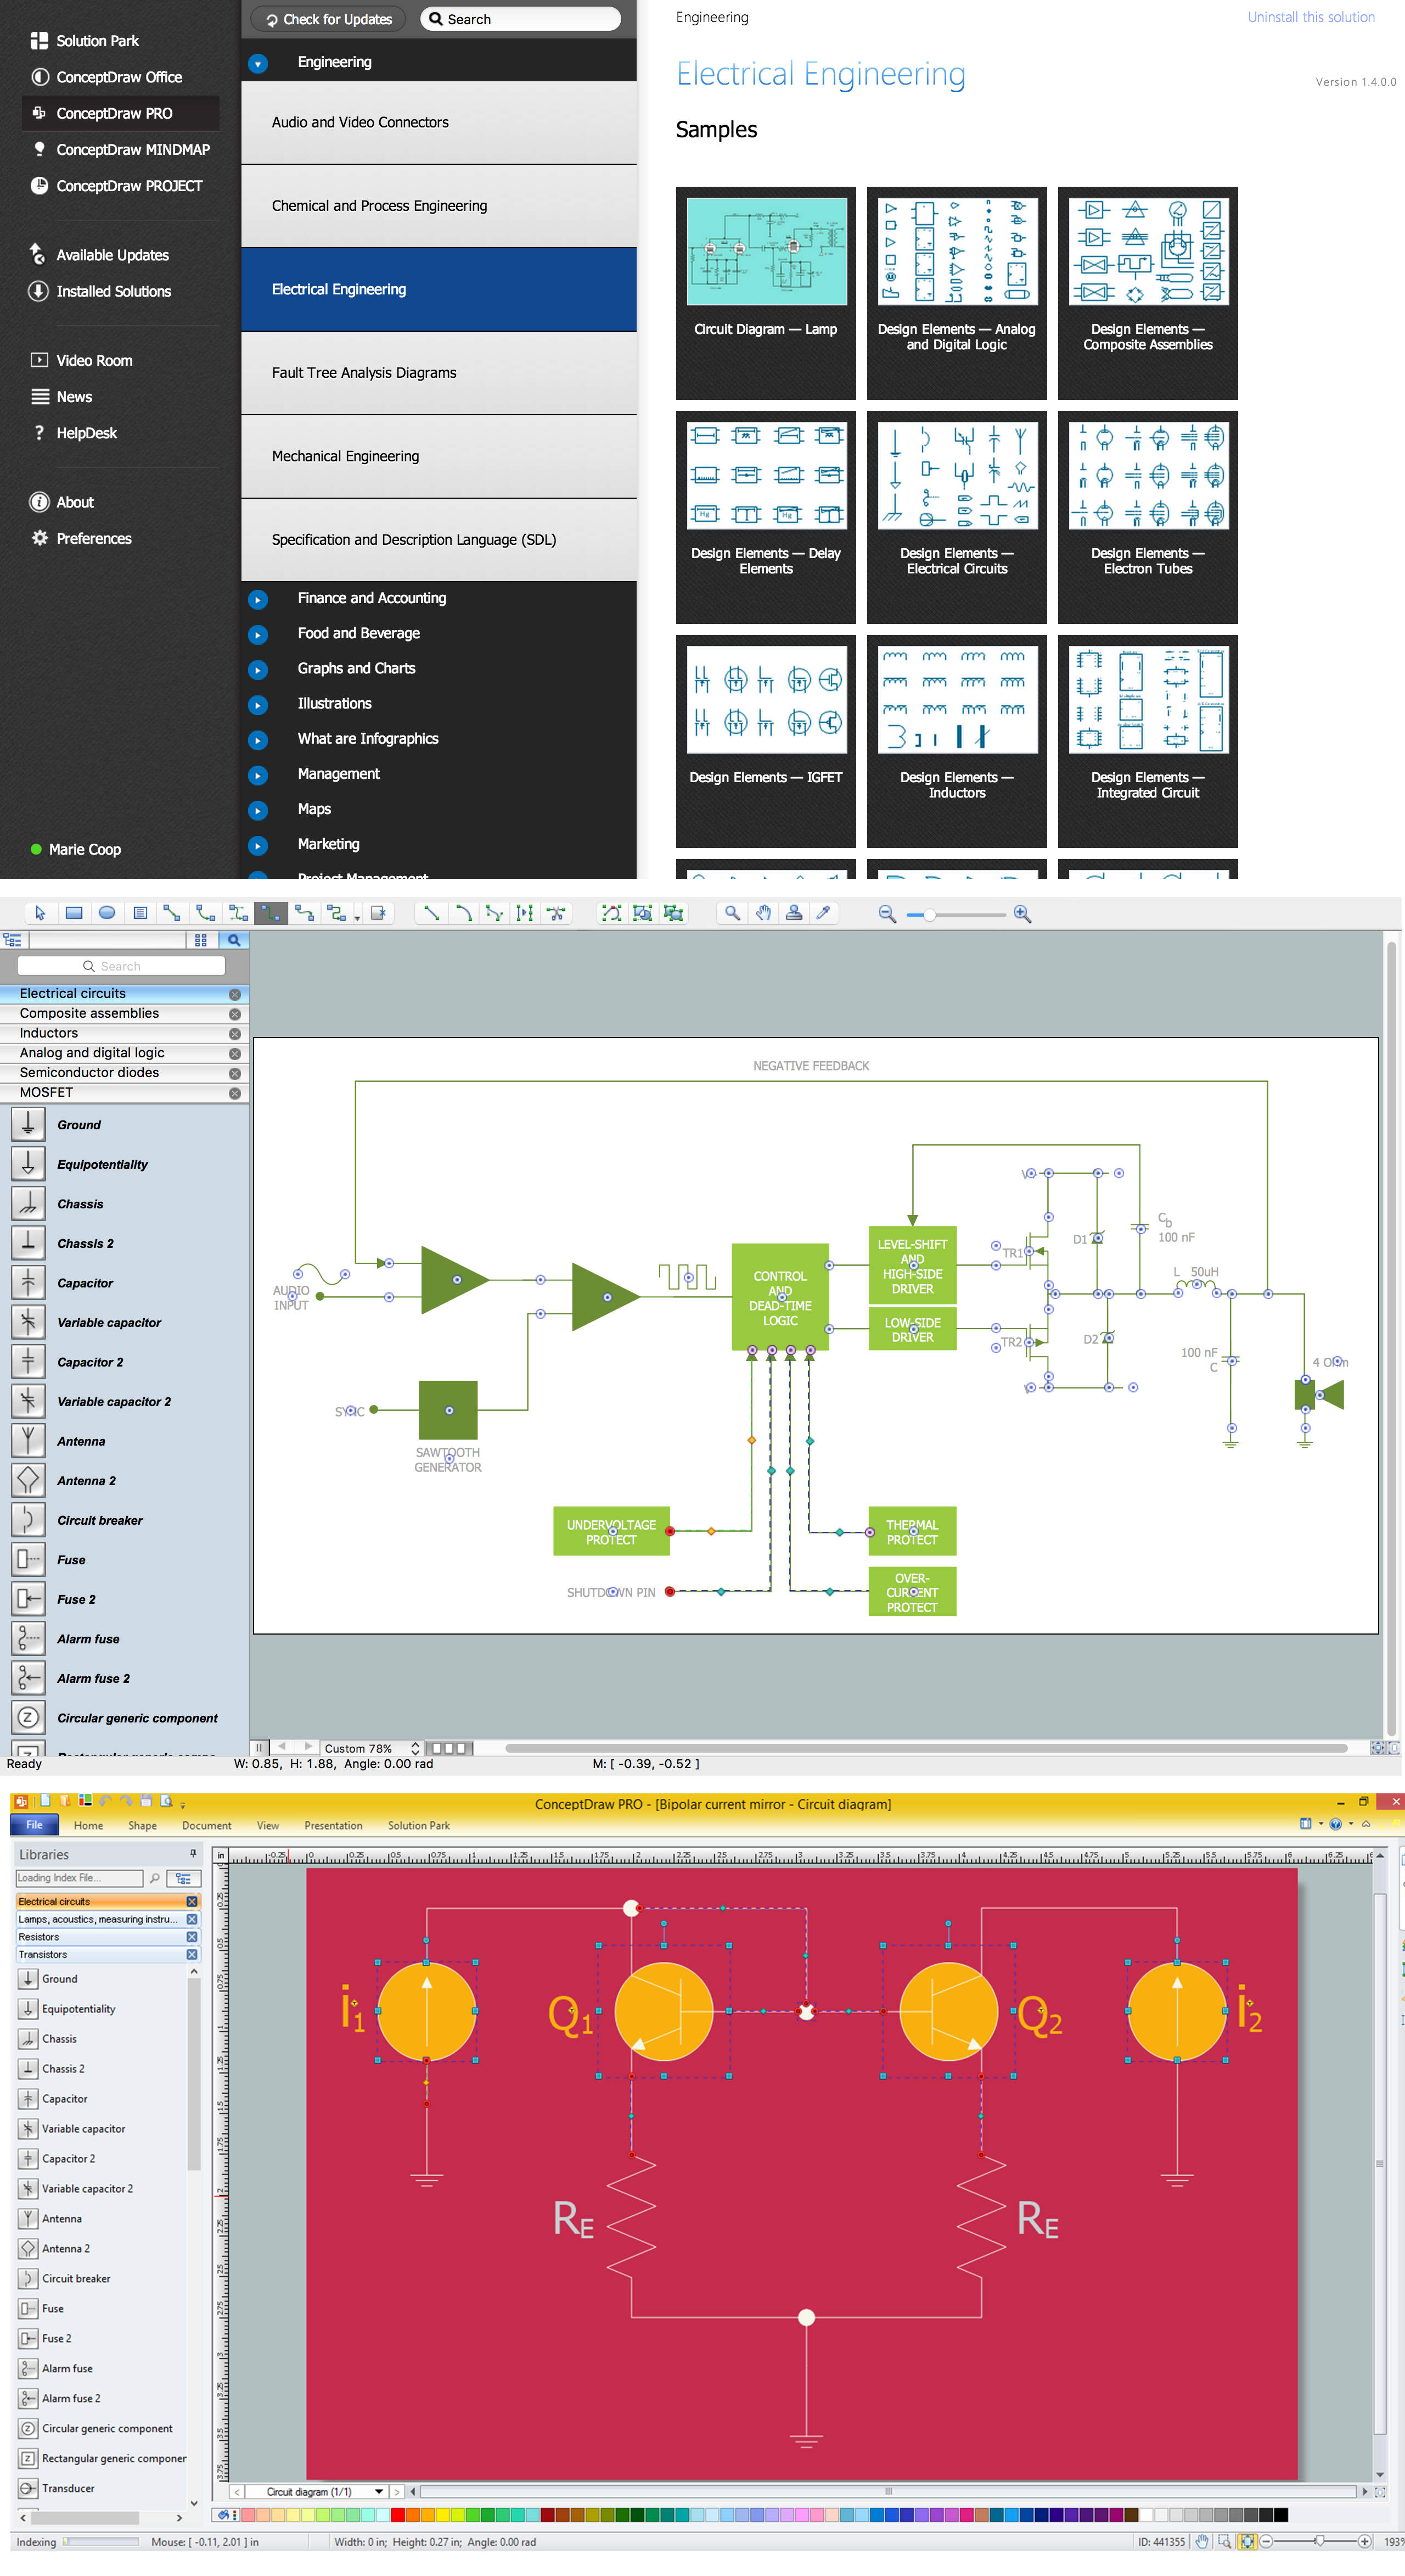Open ConceptDraw MINDMAP from the sidebar
This screenshot has width=1405, height=2576.
coord(133,149)
